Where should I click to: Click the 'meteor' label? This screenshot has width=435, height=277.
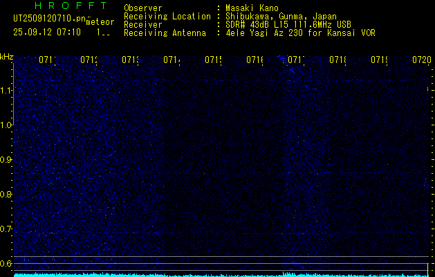[100, 22]
